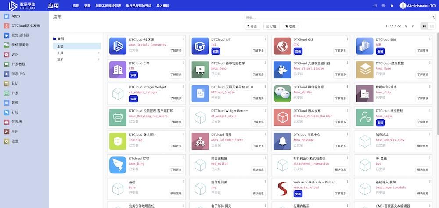Viewport: 439px width, 208px height.
Task: Click 刷新本地模块列表 menu item
Action: (108, 6)
